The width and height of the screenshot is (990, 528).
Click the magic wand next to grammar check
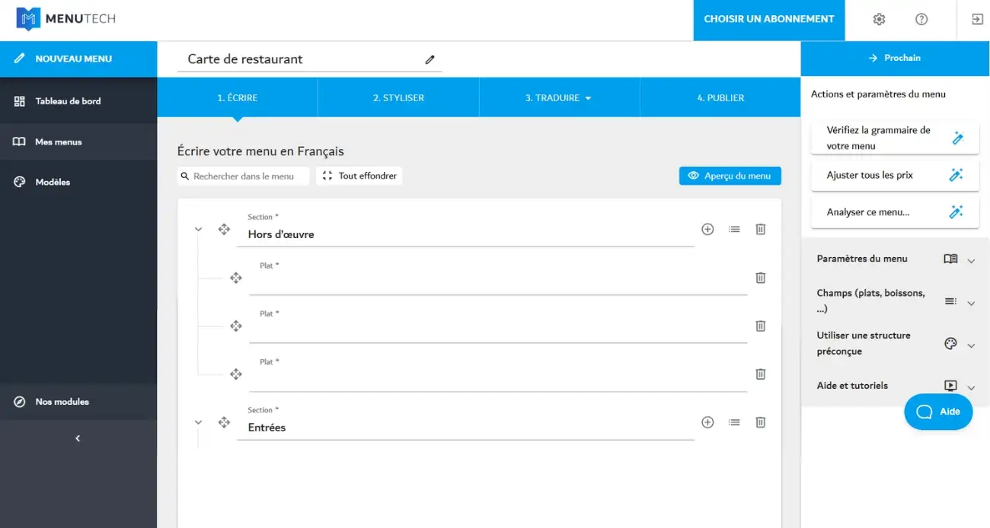[957, 137]
